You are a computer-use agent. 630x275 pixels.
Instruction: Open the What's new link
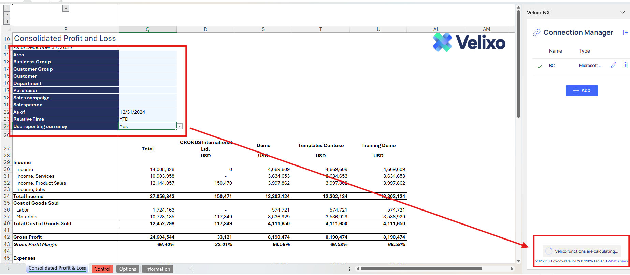click(618, 261)
